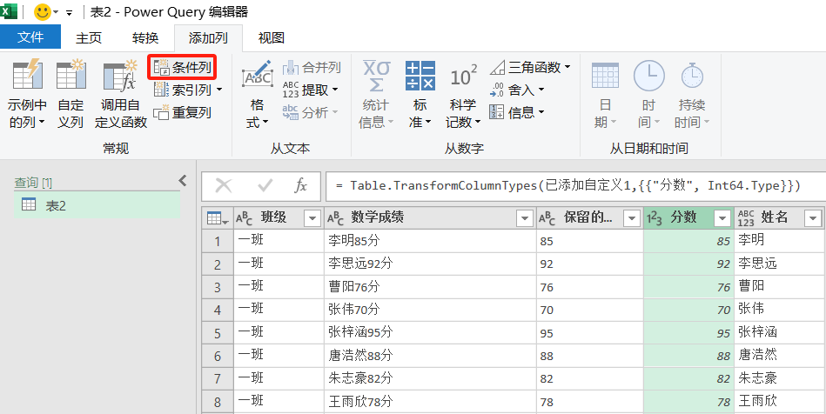
Task: Click the fx formula icon
Action: (300, 185)
